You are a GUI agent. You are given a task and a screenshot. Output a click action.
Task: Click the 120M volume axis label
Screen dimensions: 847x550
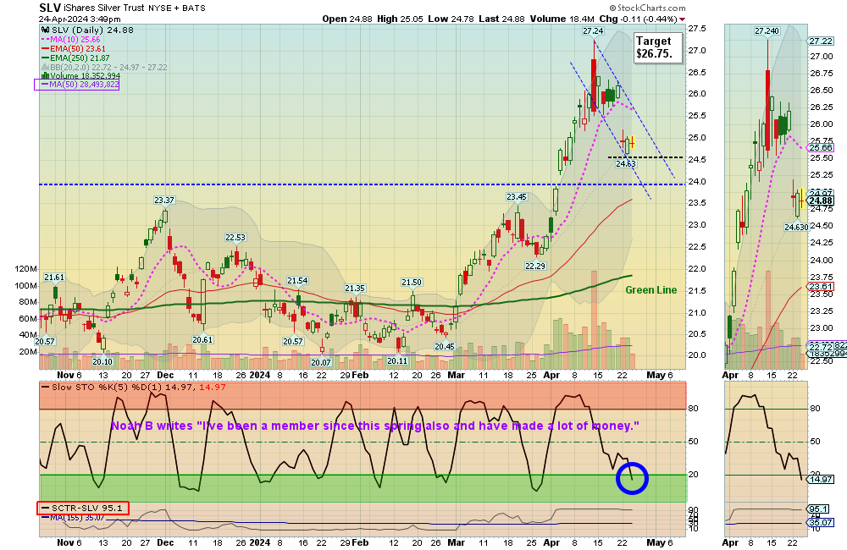[26, 269]
